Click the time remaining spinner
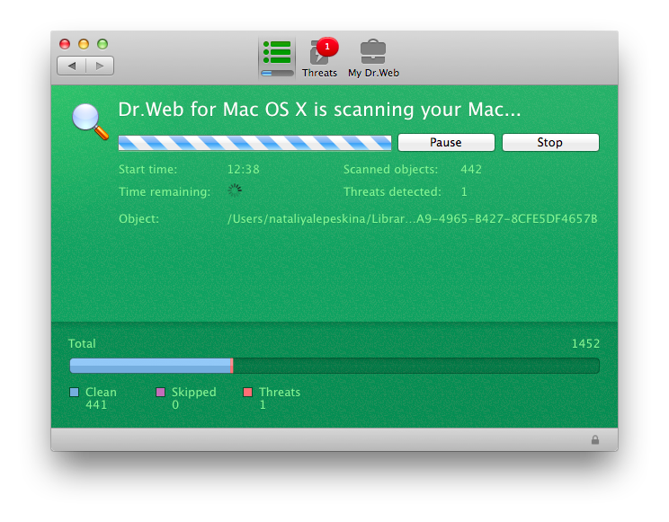Image resolution: width=669 pixels, height=522 pixels. pyautogui.click(x=235, y=190)
